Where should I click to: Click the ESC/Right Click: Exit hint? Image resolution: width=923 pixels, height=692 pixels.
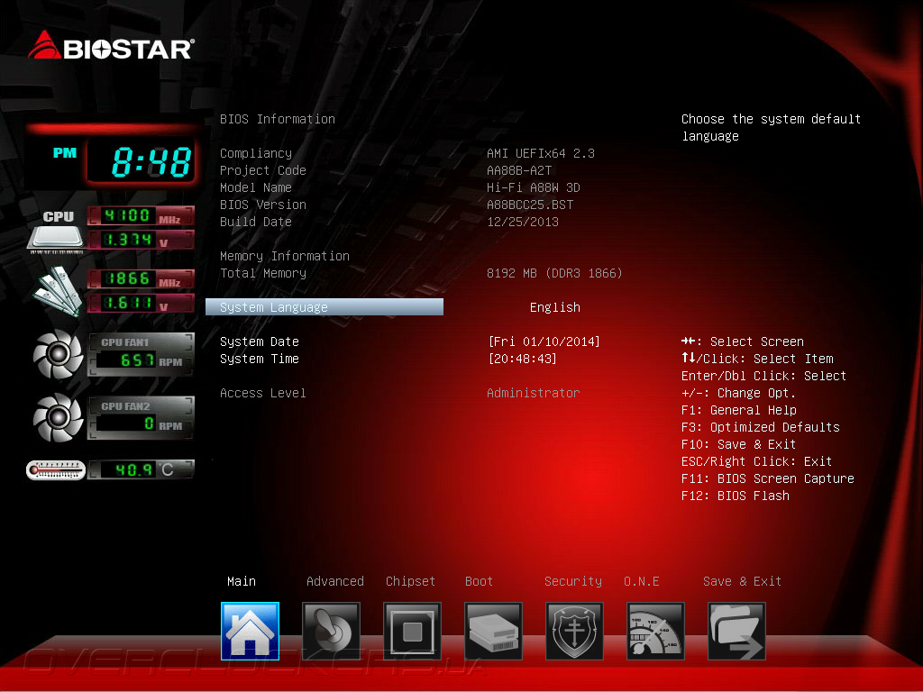(x=756, y=460)
